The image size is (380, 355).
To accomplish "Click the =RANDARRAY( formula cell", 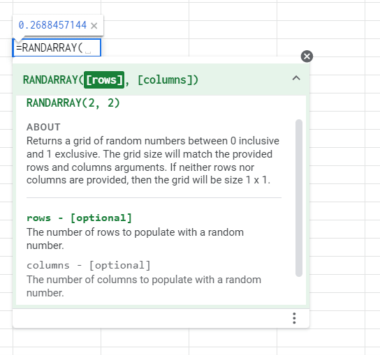I will coord(57,47).
